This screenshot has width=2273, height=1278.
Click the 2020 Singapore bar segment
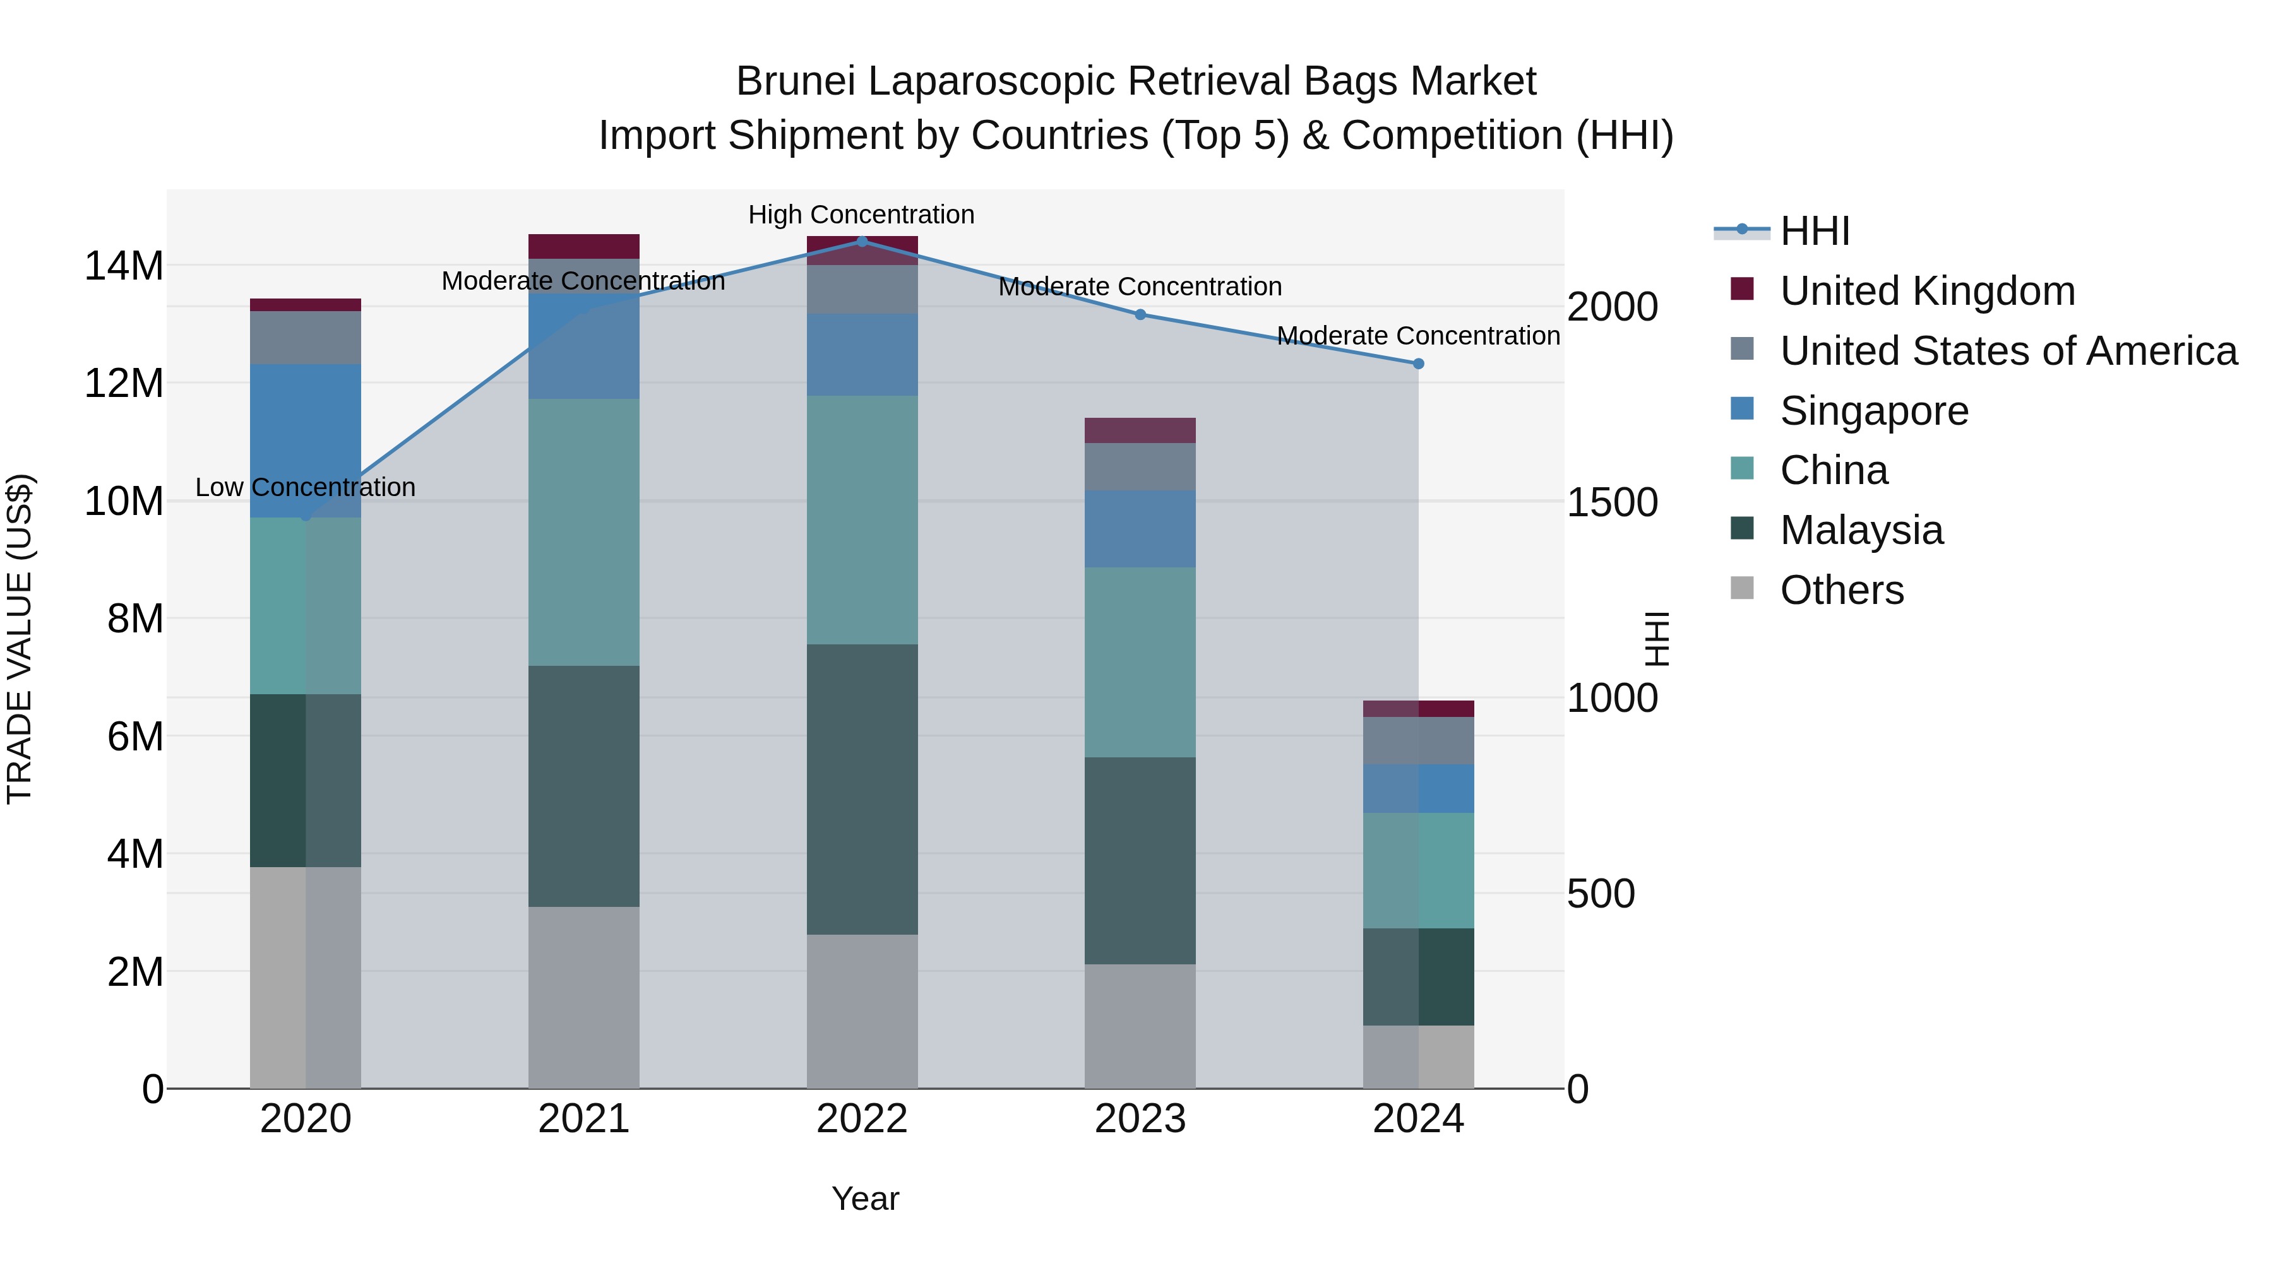(x=306, y=441)
